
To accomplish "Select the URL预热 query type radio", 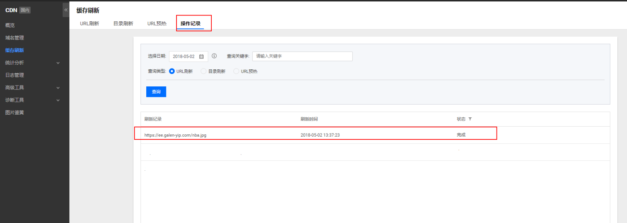I will click(x=236, y=71).
